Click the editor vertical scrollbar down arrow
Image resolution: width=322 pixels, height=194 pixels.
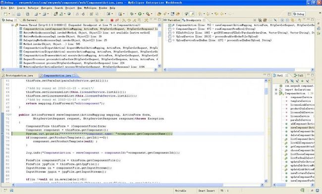click(266, 181)
